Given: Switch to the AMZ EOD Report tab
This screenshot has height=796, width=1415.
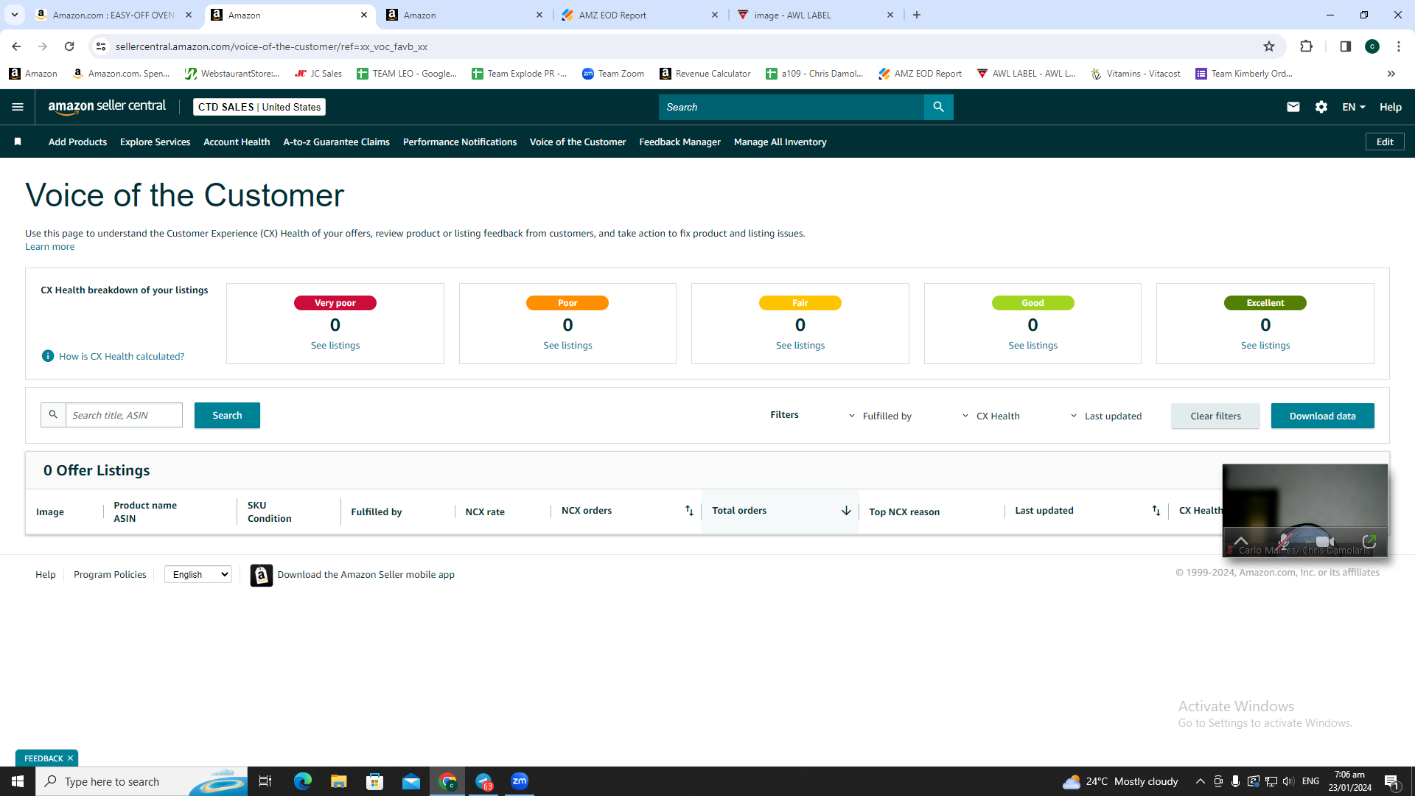Looking at the screenshot, I should (638, 15).
